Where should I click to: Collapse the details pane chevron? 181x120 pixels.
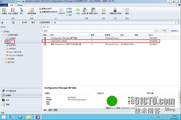coord(179,88)
